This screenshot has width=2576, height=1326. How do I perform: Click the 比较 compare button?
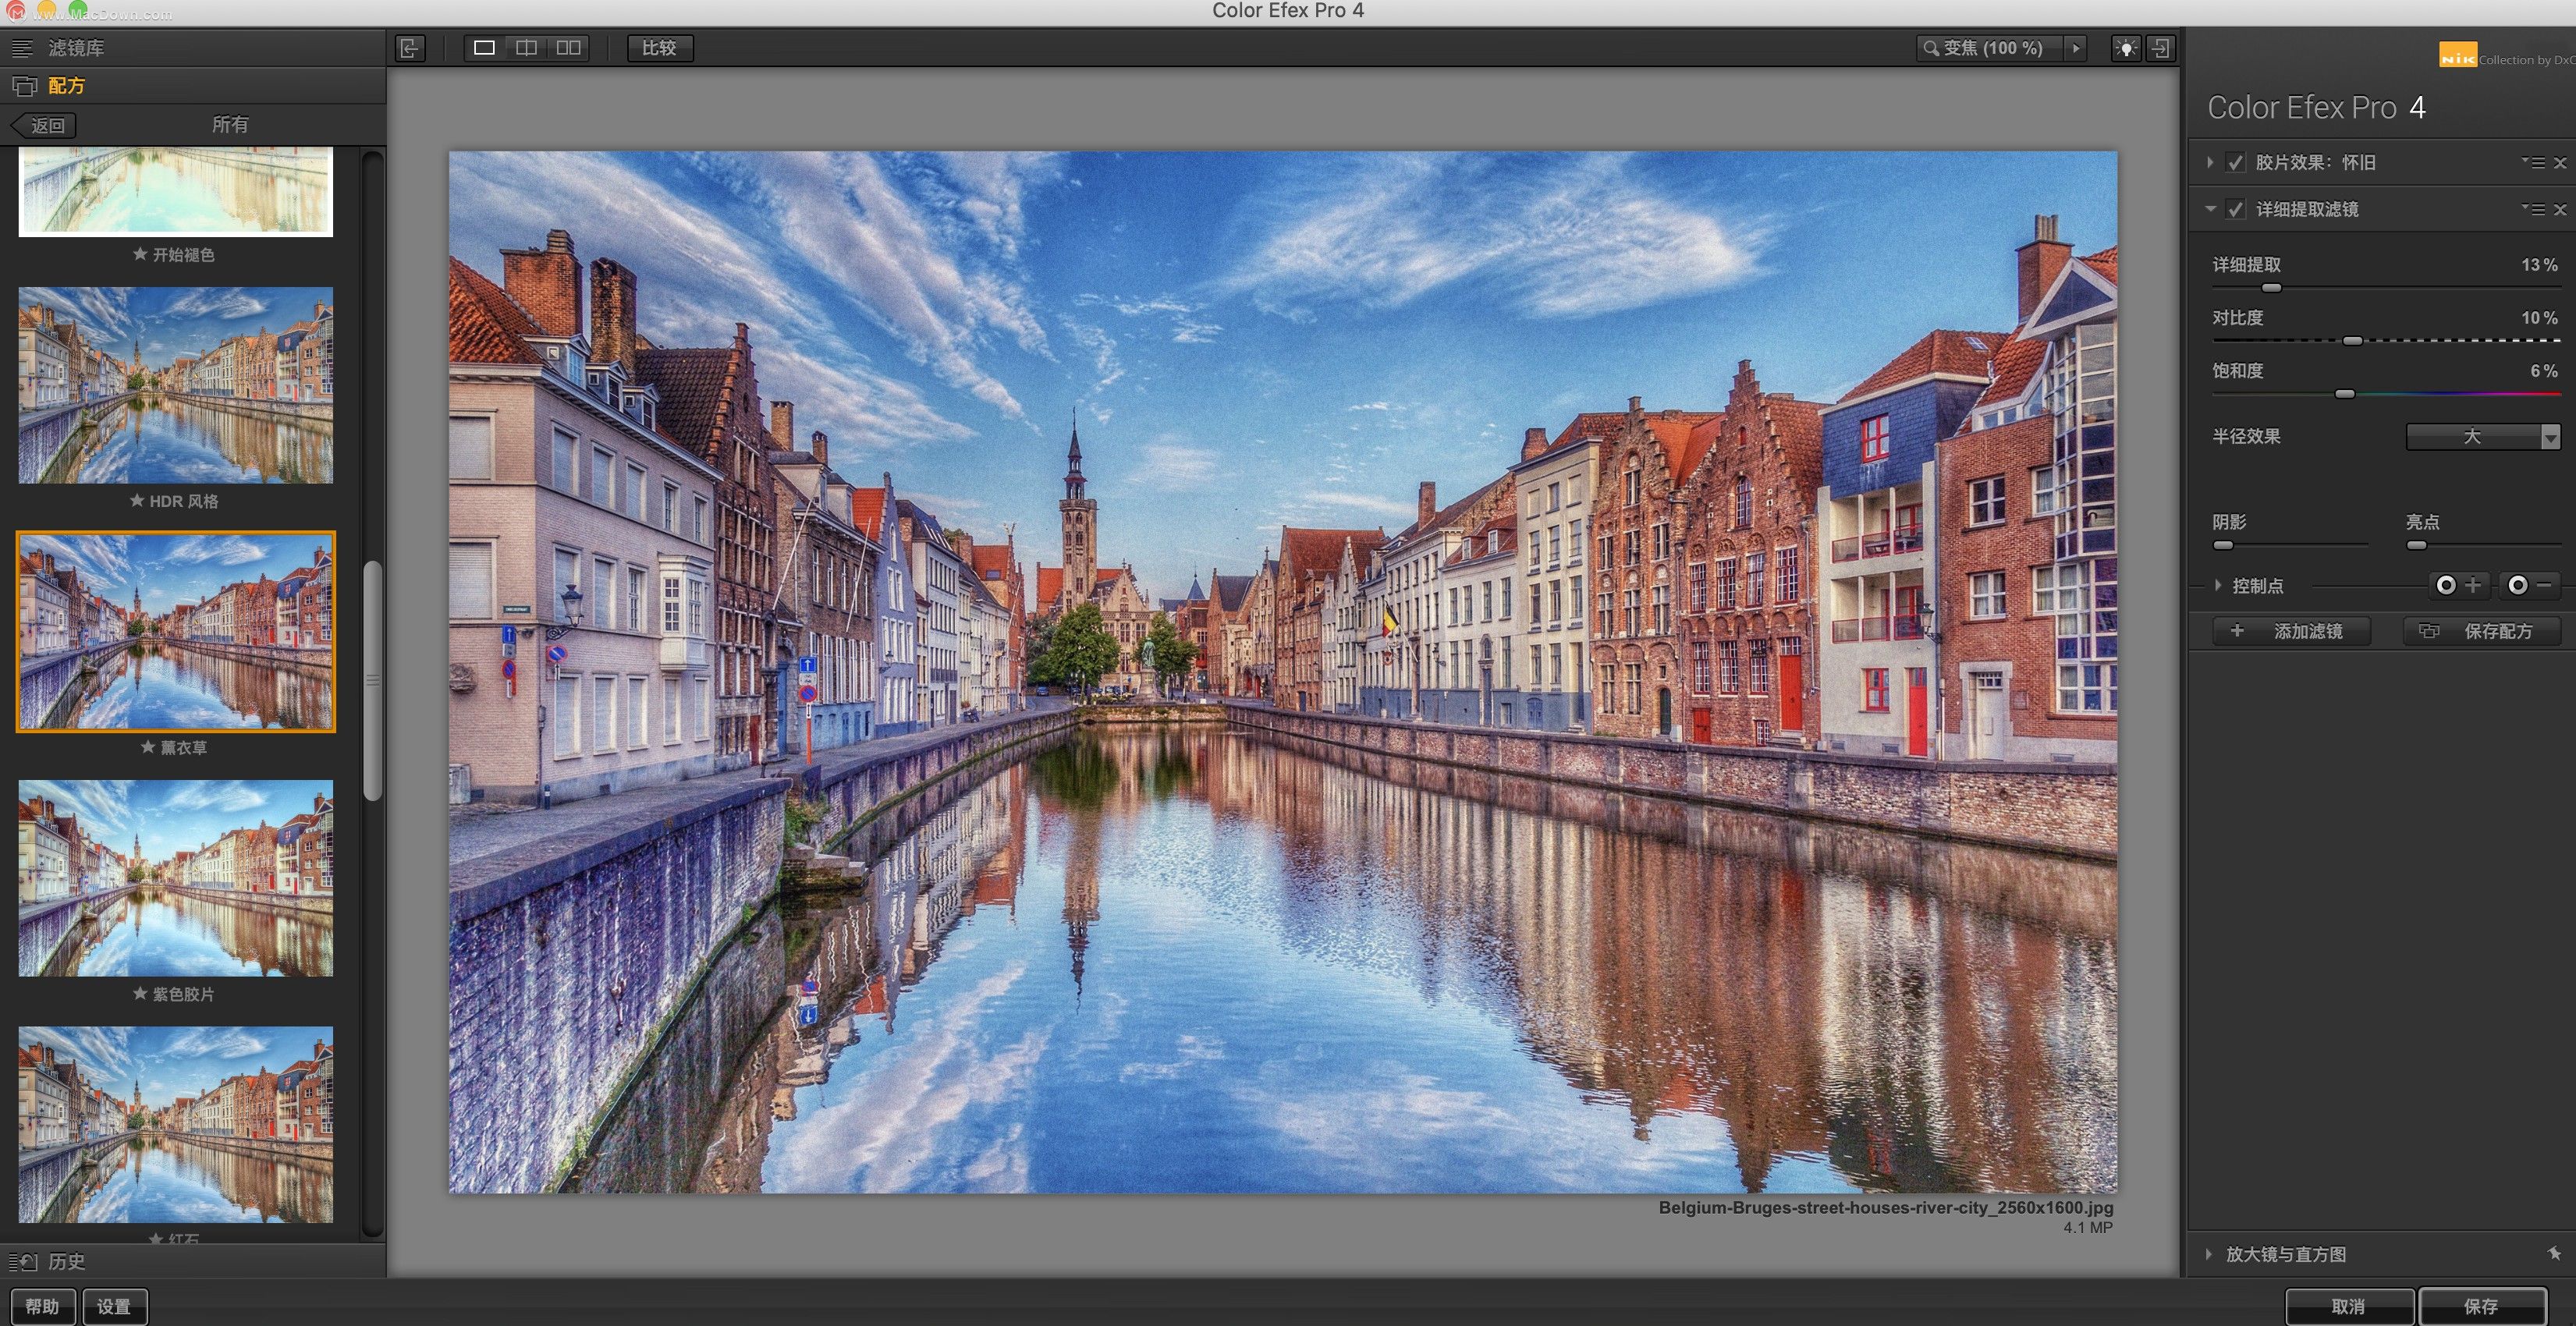point(659,48)
